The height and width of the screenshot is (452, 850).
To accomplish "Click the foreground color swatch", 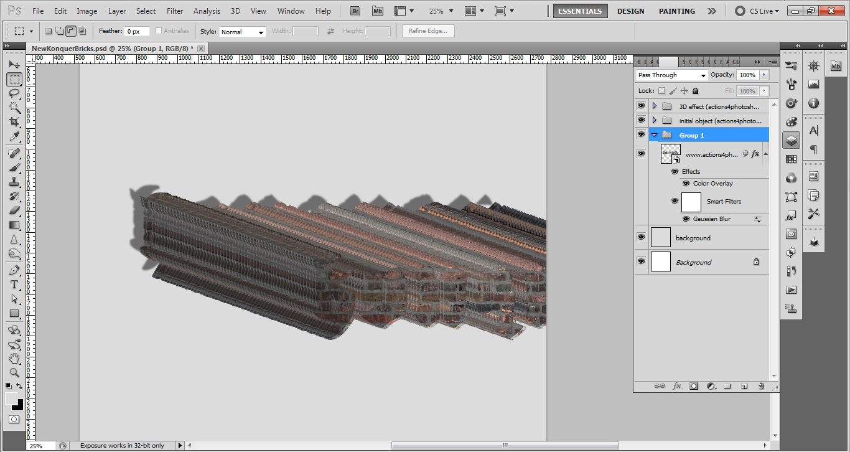I will point(11,398).
